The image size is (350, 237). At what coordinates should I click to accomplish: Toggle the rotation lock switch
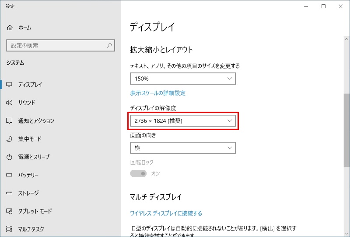tap(139, 174)
